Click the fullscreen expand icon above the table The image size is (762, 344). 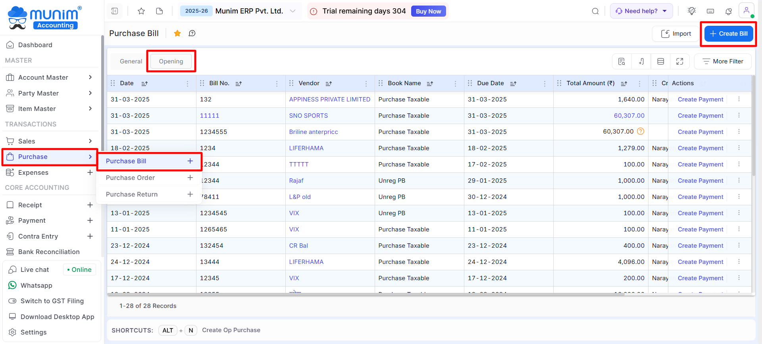point(679,61)
